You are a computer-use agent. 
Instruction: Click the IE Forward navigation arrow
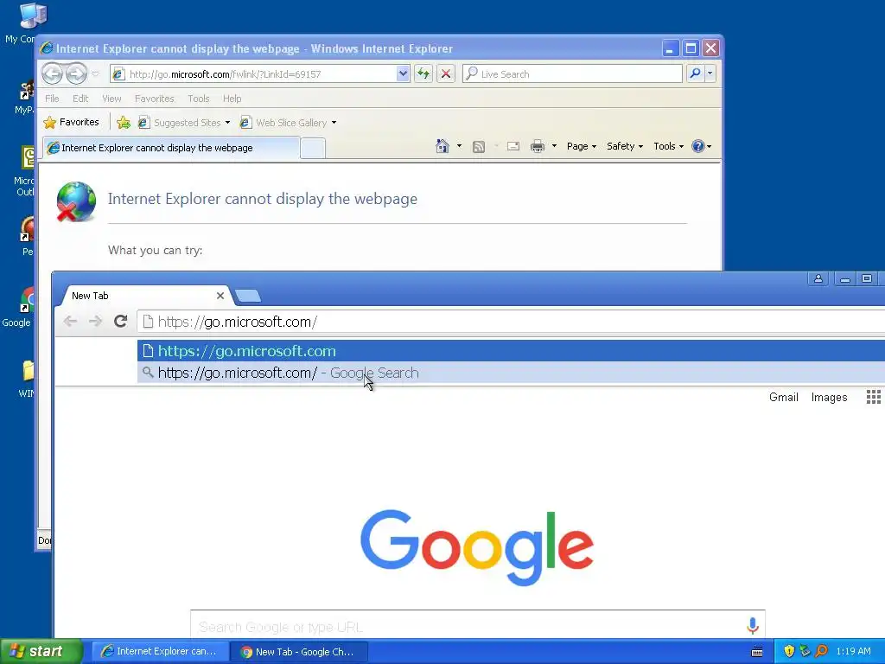click(76, 73)
